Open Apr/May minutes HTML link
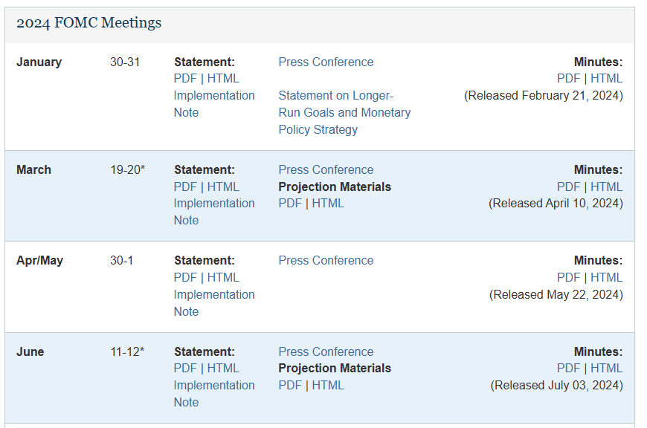The width and height of the screenshot is (647, 428). point(606,277)
